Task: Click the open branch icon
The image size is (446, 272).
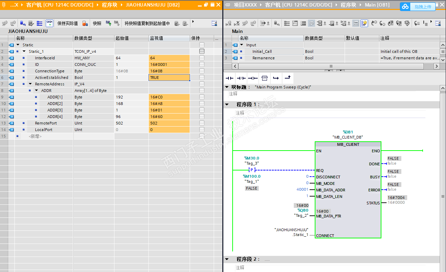Action: (276, 78)
